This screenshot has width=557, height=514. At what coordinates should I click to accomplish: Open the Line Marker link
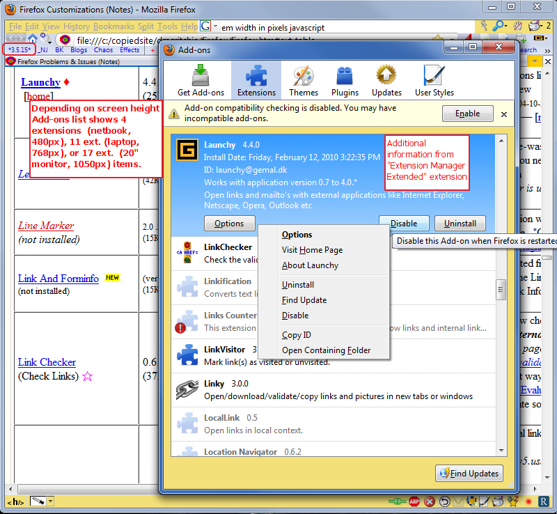coord(46,226)
